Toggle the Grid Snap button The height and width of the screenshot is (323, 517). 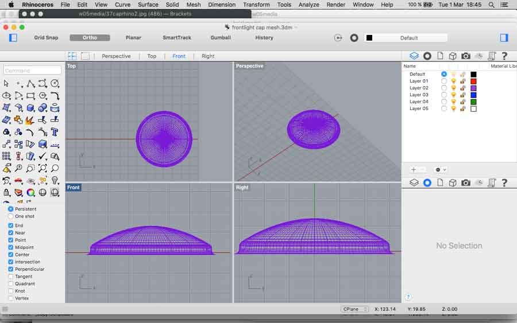(46, 38)
